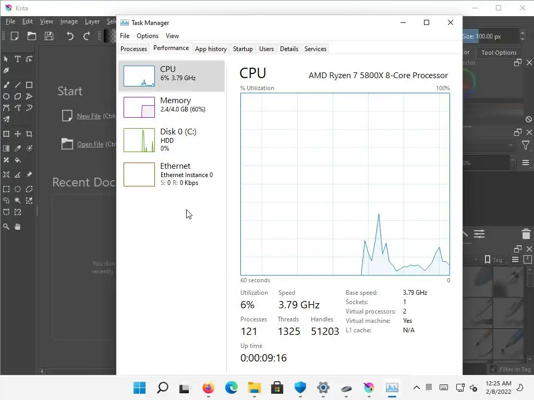Open Task Manager's Options menu

pyautogui.click(x=148, y=36)
